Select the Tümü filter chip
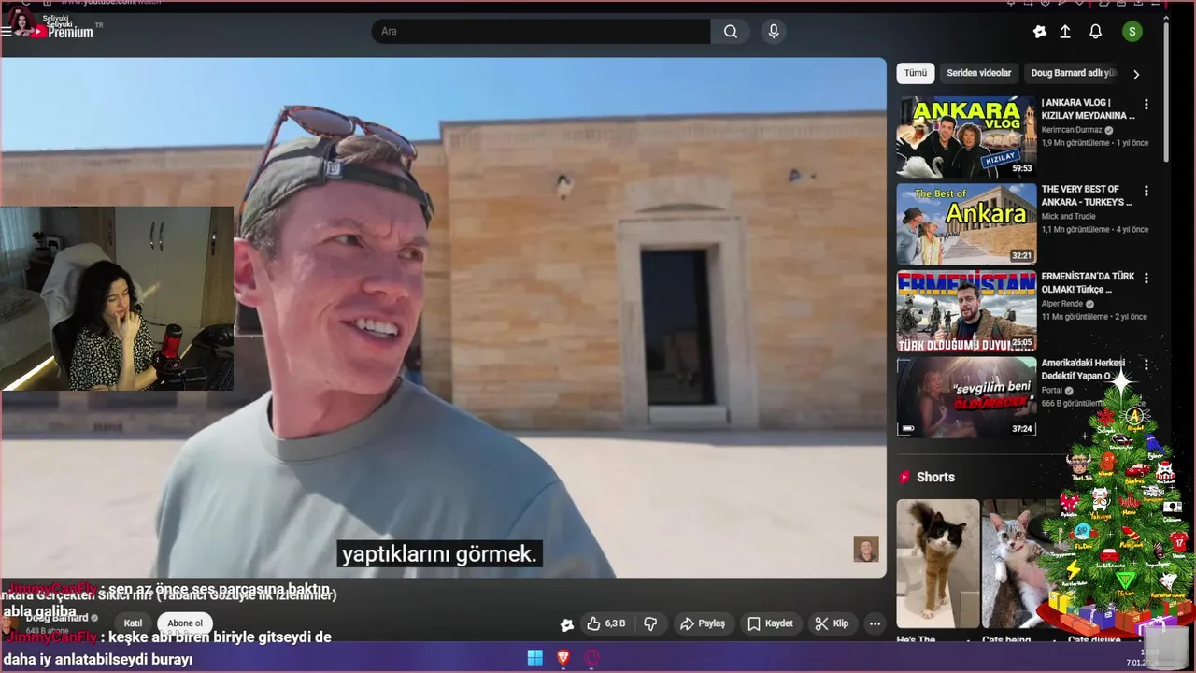 click(916, 73)
